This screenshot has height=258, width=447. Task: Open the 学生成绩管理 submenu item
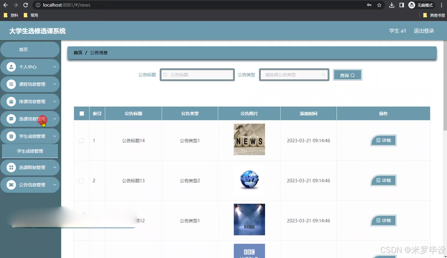tap(30, 151)
